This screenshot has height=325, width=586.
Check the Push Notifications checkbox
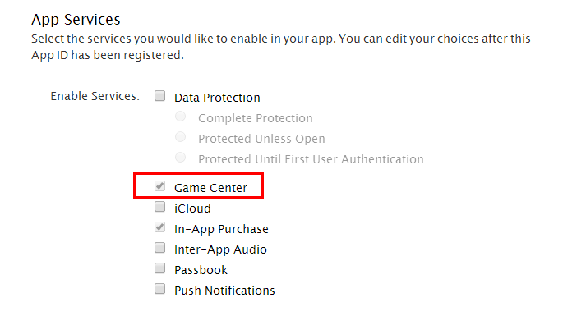[x=160, y=288]
